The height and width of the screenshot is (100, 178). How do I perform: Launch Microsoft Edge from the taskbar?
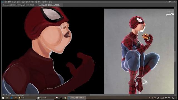tap(11, 98)
